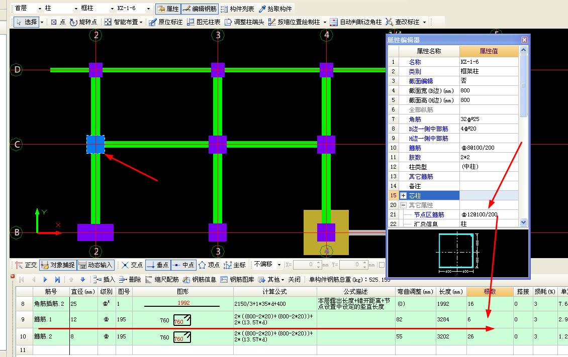Toggle the 编辑钢筋 edit rebar button
The width and height of the screenshot is (568, 357).
[200, 9]
